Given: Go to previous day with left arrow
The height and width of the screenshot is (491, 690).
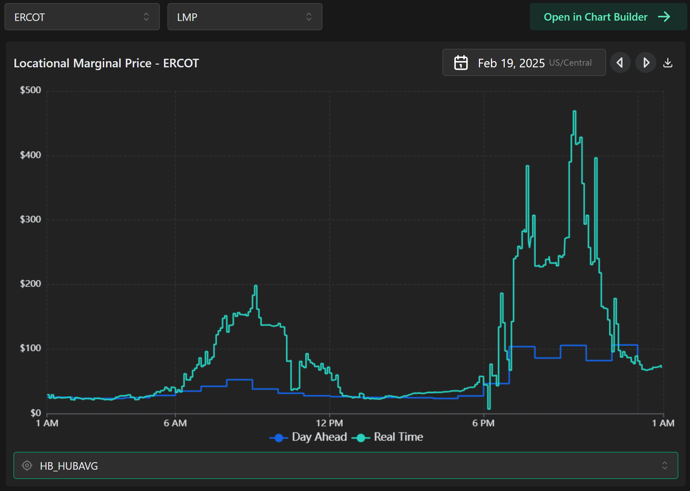Looking at the screenshot, I should (620, 63).
